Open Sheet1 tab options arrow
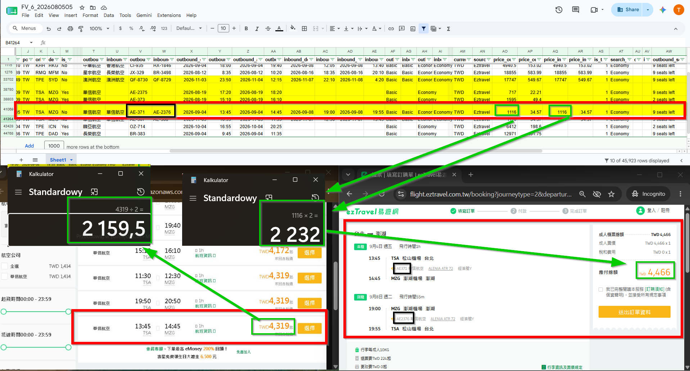Screen dimensions: 690x371 (x=71, y=160)
